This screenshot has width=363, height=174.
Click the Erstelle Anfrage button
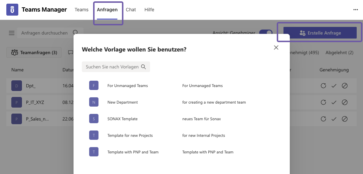(320, 33)
